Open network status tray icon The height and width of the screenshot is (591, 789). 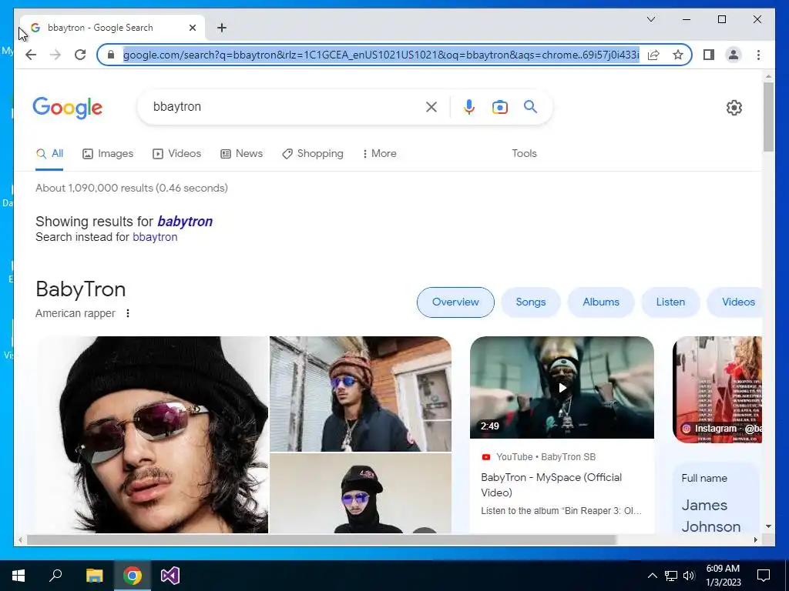[x=671, y=576]
